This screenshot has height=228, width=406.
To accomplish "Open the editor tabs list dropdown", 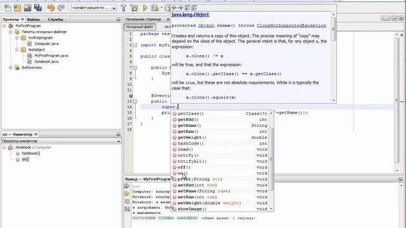I will point(395,18).
